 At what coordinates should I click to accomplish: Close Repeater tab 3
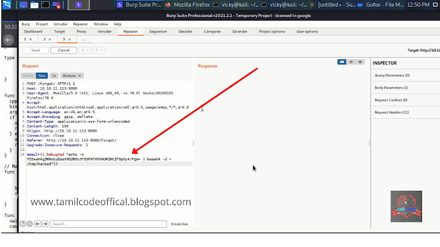click(69, 40)
